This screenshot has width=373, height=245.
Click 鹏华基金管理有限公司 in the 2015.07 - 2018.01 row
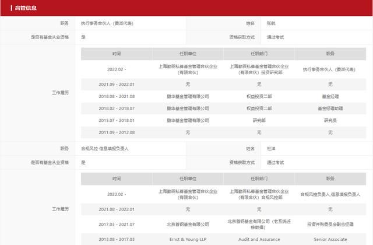pyautogui.click(x=188, y=121)
